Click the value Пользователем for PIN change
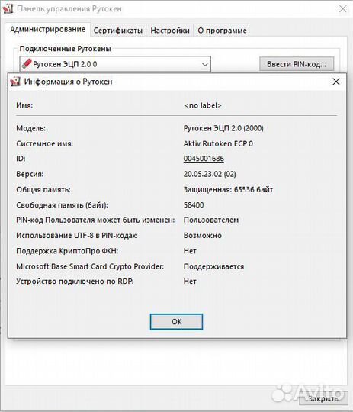 tap(211, 220)
